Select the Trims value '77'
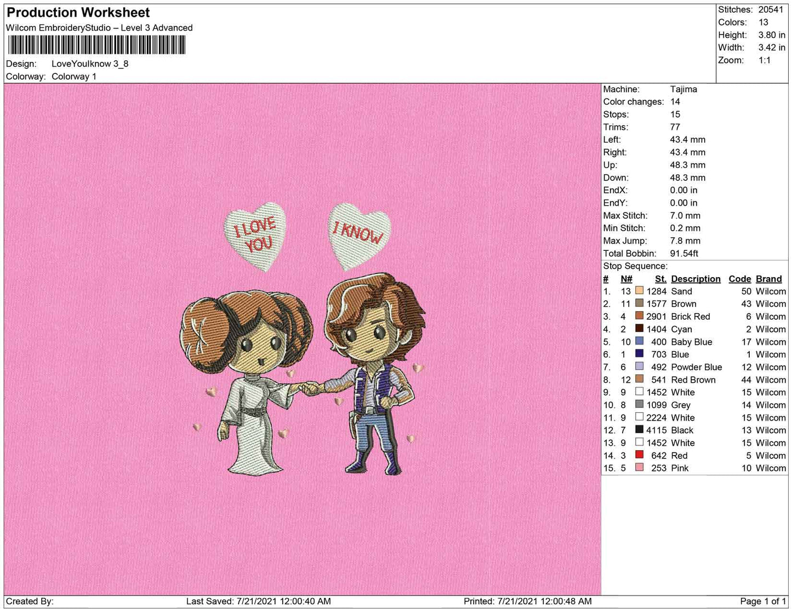 tap(675, 127)
